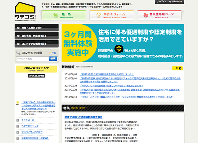Click the 3ヶ月間無料体験 promotional banner
The height and width of the screenshot is (143, 198).
(x=123, y=43)
